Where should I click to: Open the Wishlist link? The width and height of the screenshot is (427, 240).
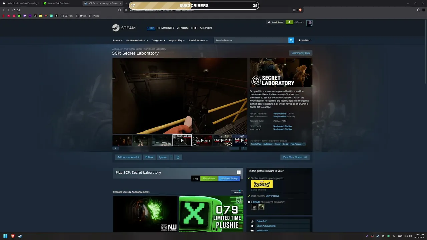(x=305, y=40)
